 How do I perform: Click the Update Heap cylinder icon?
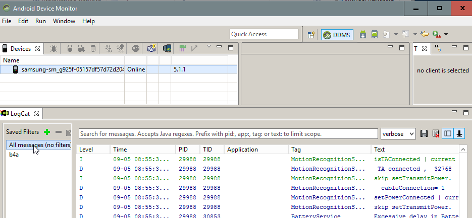coord(70,48)
